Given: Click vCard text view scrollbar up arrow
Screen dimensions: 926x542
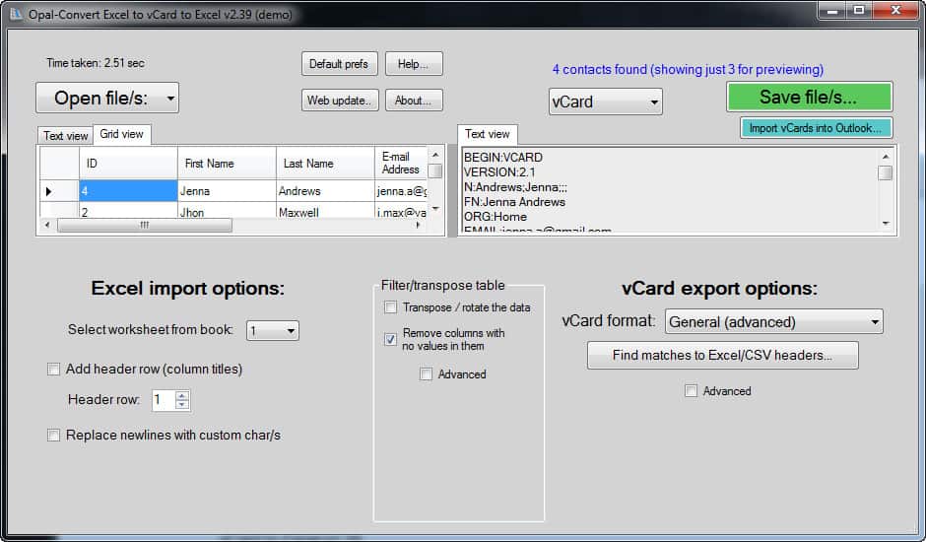Looking at the screenshot, I should [886, 157].
